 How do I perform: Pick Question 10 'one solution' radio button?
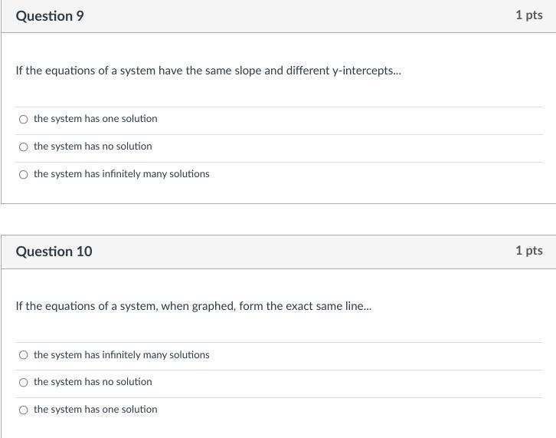[x=23, y=410]
